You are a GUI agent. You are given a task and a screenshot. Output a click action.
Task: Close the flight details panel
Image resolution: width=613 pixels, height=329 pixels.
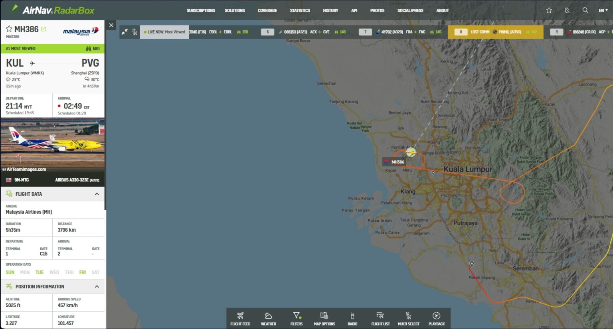pyautogui.click(x=111, y=25)
